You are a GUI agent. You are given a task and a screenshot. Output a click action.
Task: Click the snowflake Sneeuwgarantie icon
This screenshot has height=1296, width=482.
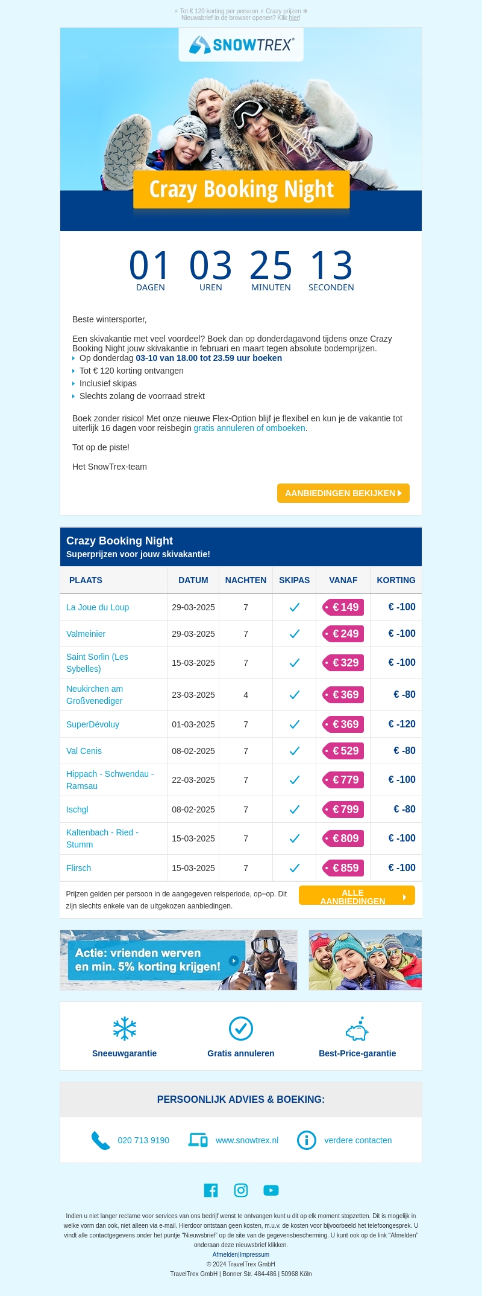[125, 1029]
